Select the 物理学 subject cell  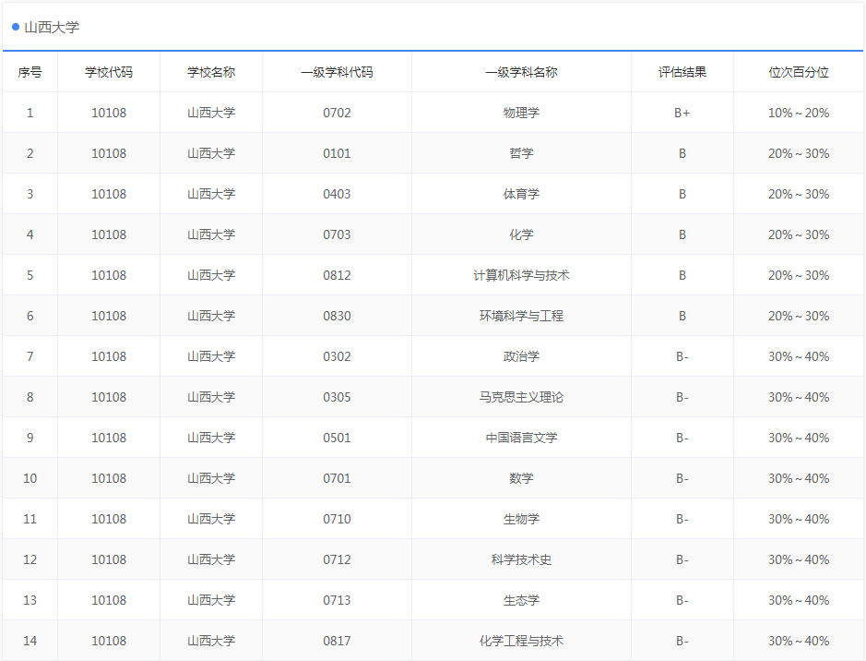pyautogui.click(x=521, y=113)
